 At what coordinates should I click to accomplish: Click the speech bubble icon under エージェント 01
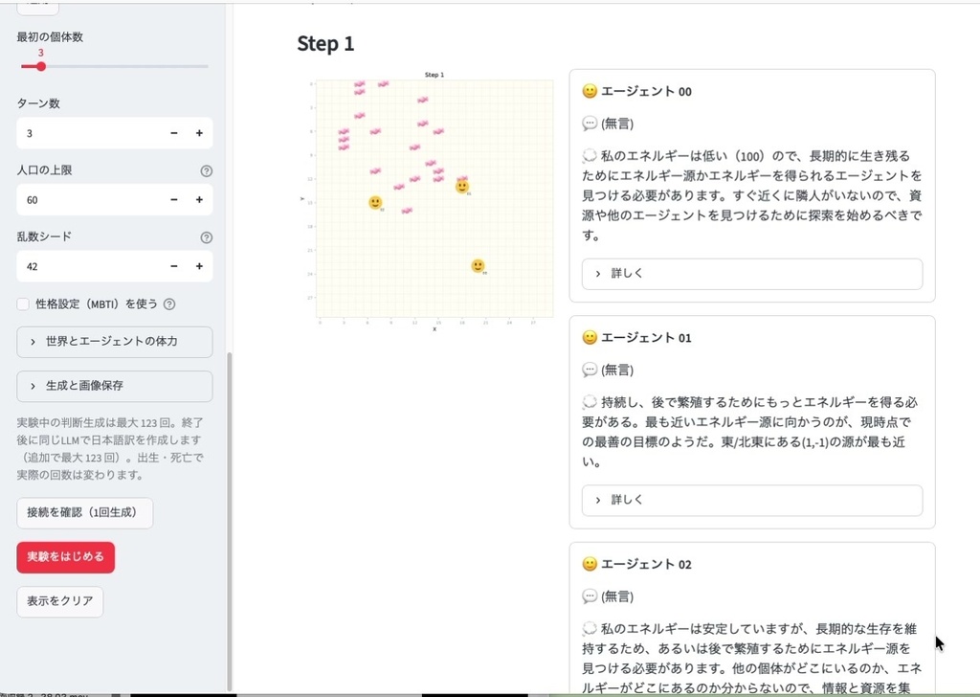click(x=590, y=371)
